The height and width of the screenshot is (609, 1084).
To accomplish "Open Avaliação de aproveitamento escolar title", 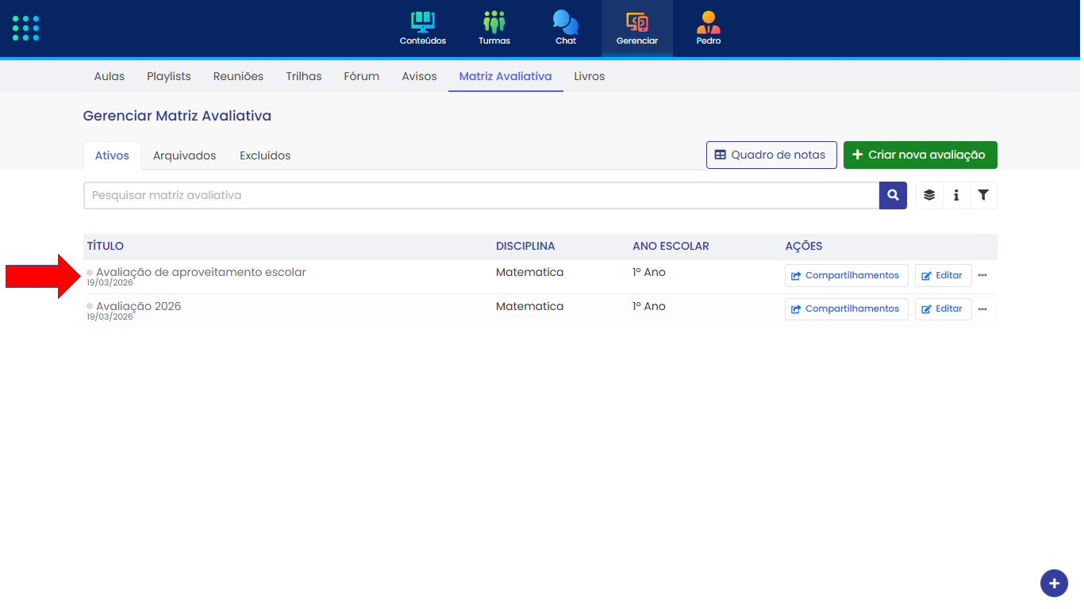I will coord(201,272).
